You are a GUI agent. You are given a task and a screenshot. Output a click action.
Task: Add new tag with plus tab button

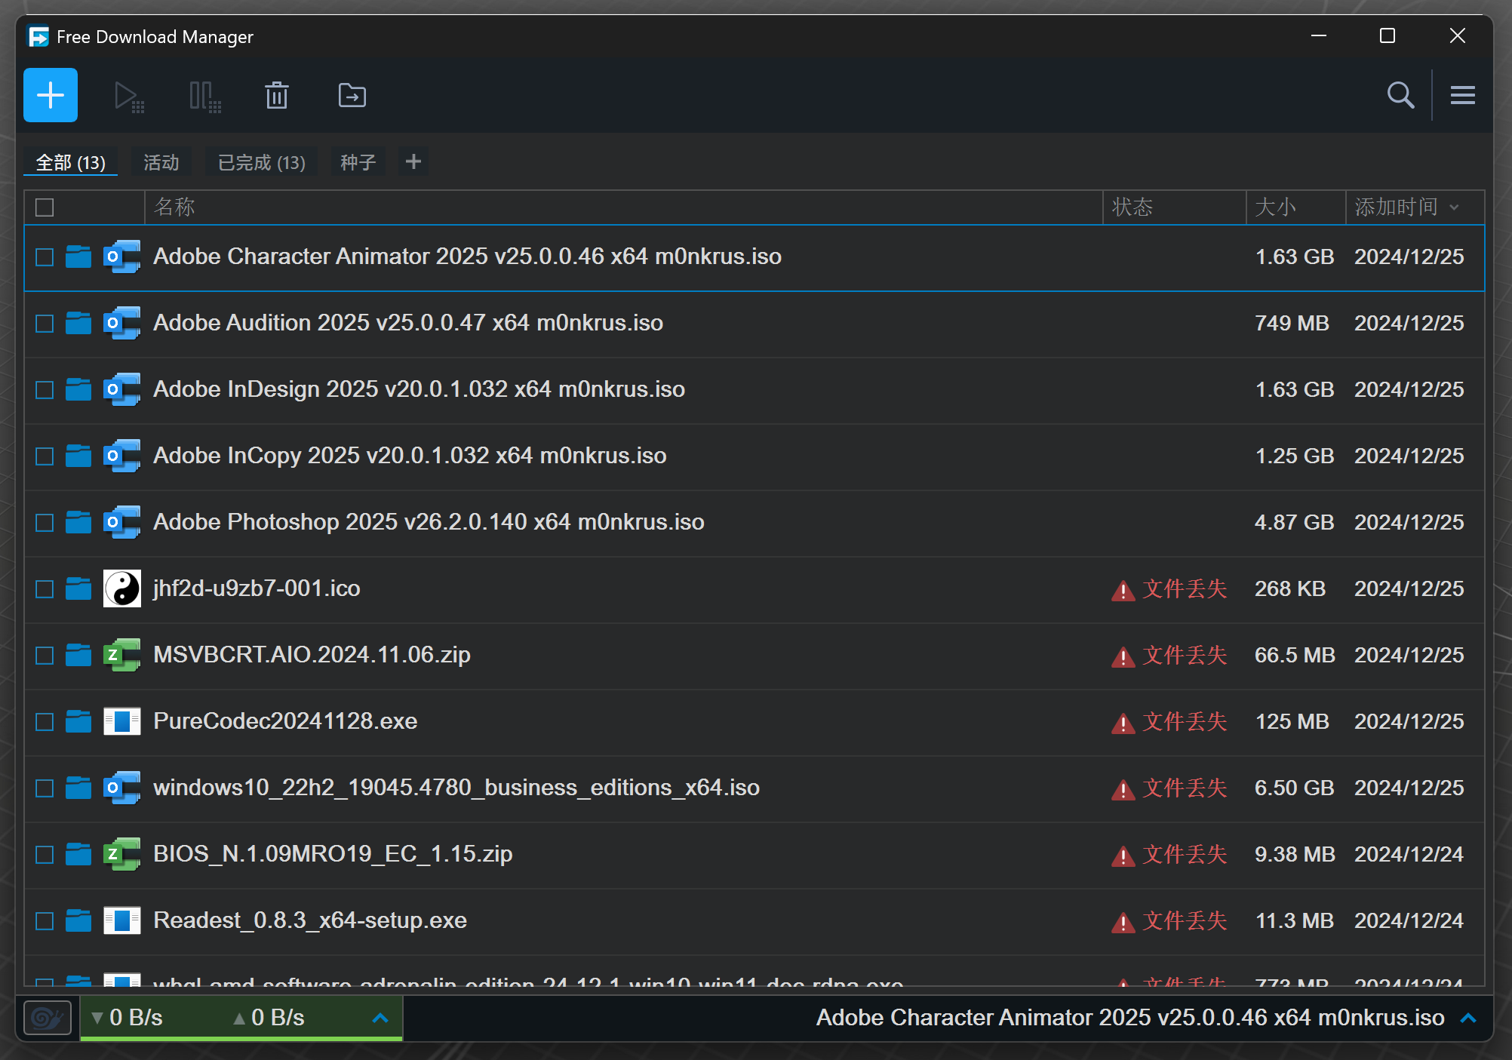tap(413, 161)
